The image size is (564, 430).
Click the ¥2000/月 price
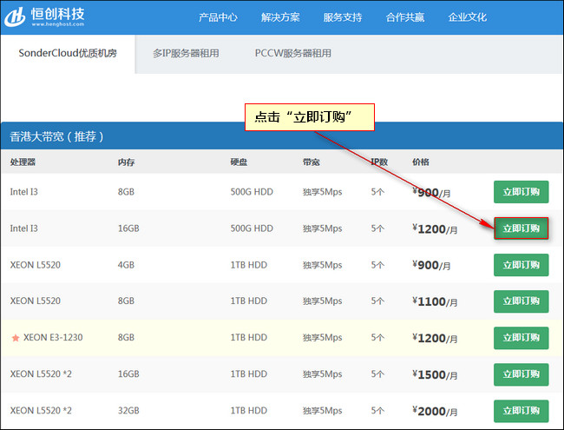pyautogui.click(x=435, y=411)
